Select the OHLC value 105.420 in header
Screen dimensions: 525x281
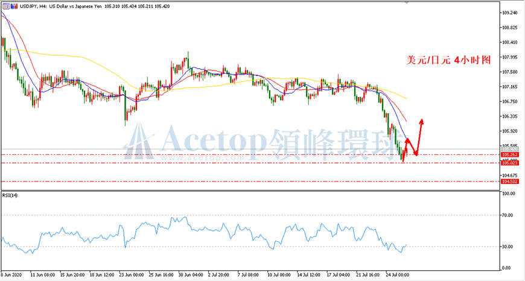tap(163, 6)
